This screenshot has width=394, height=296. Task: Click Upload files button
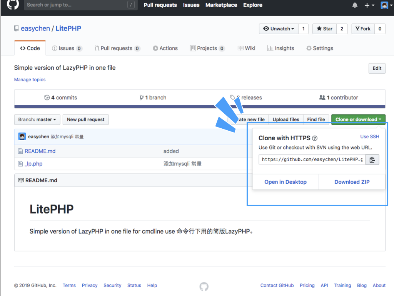click(x=286, y=119)
